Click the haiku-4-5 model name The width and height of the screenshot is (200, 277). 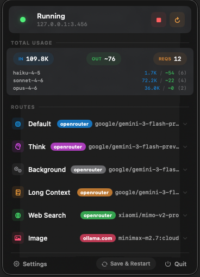pos(27,73)
